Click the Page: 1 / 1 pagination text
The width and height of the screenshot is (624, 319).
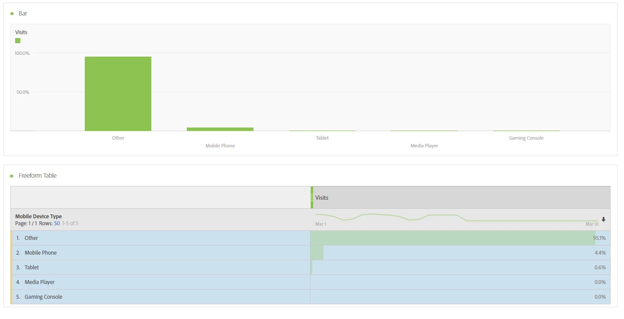(x=26, y=223)
